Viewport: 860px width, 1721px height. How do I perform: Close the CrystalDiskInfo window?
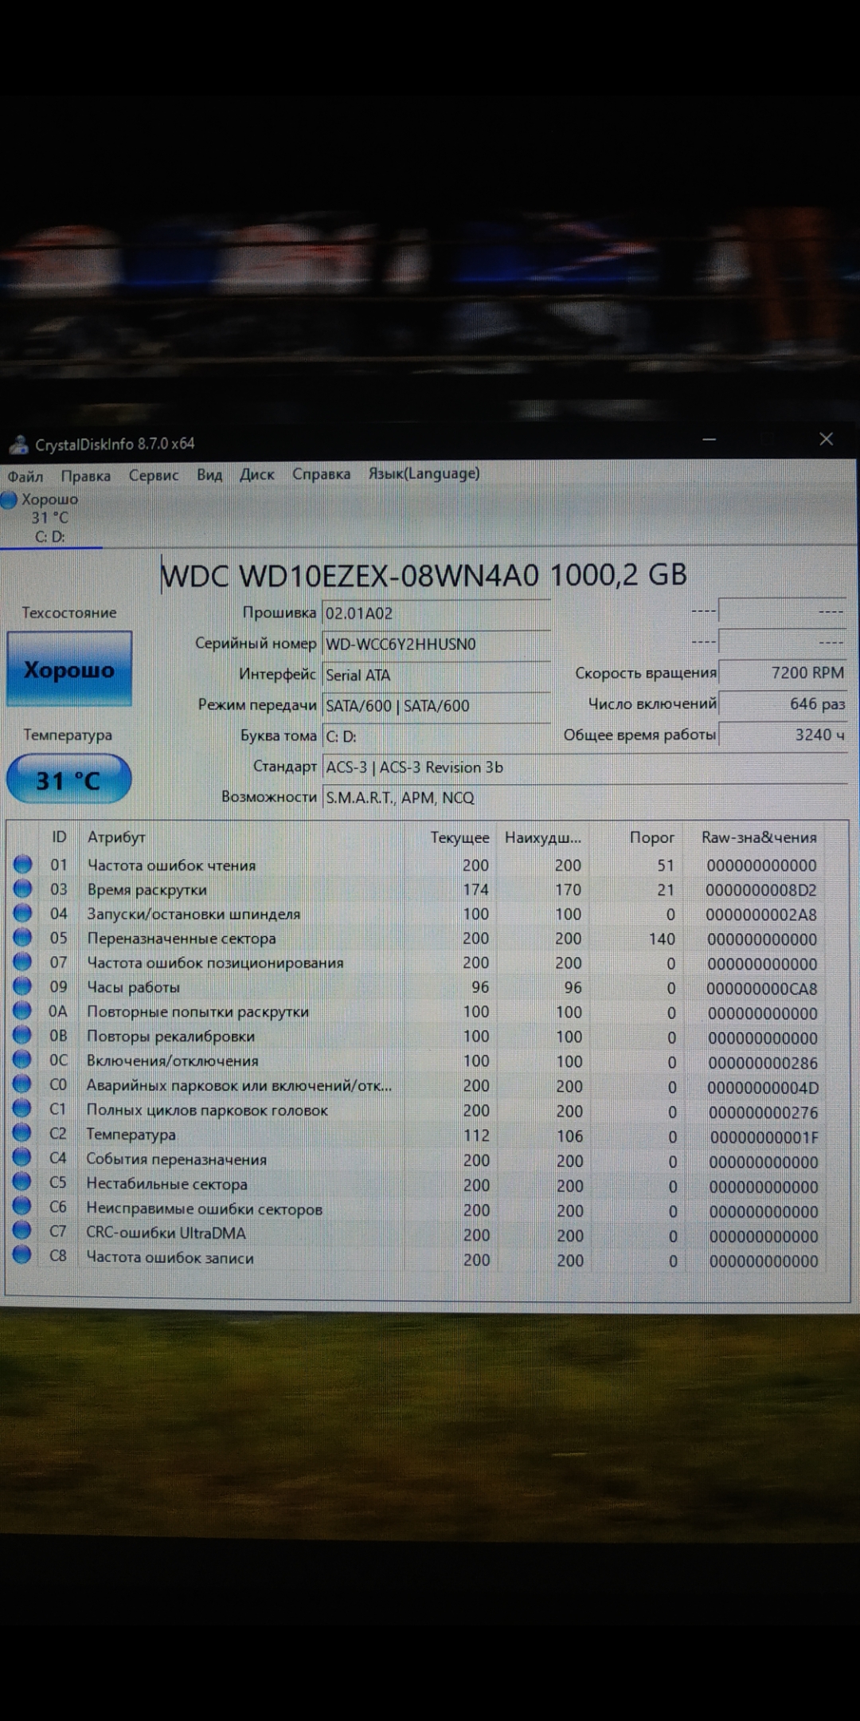click(827, 439)
